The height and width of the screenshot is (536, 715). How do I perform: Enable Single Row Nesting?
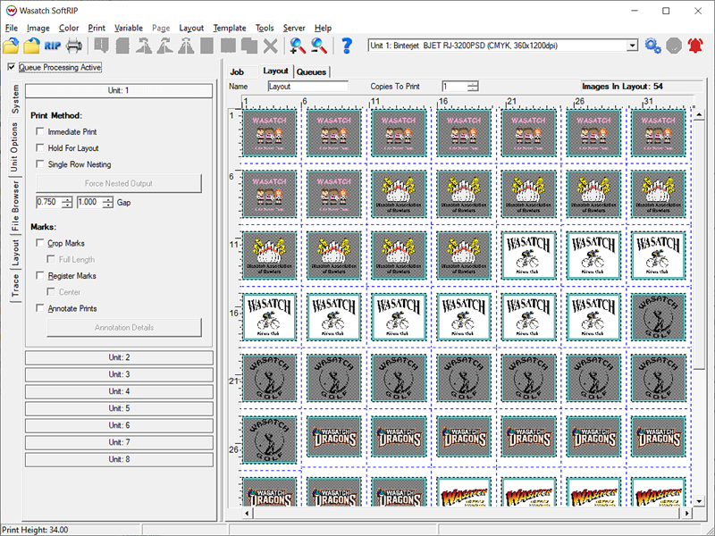pos(40,164)
